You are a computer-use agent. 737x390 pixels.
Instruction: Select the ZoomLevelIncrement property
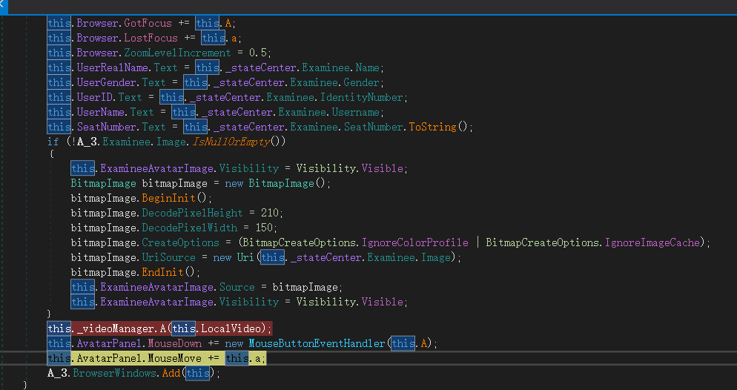178,53
